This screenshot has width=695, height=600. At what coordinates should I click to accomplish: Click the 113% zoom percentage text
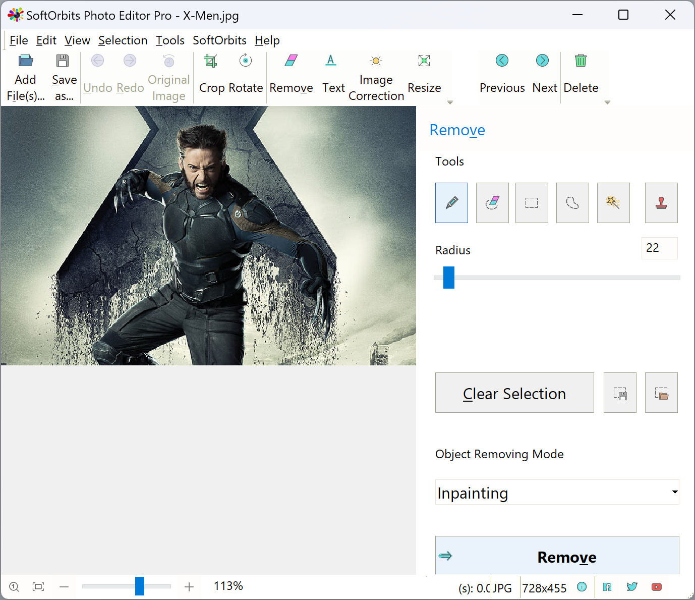228,586
